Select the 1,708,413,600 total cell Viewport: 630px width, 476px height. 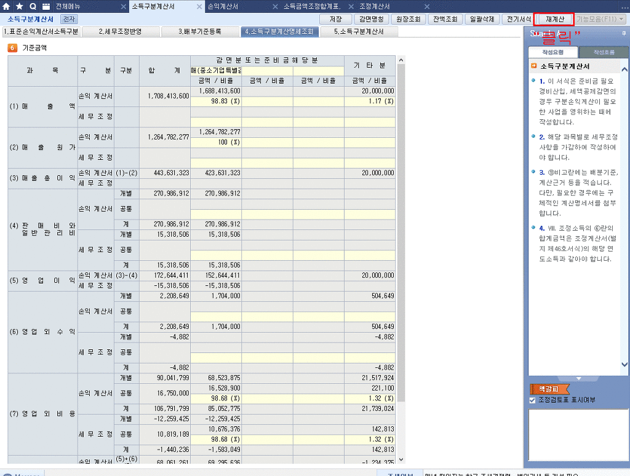coord(165,96)
